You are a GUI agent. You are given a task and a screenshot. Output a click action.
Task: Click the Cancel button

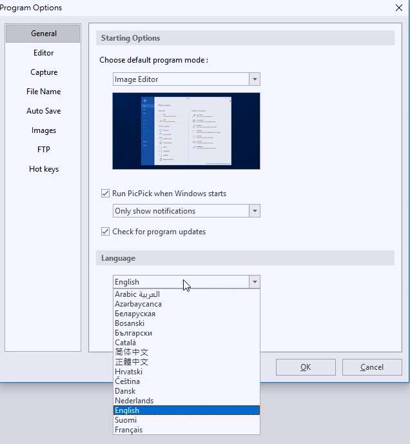371,367
